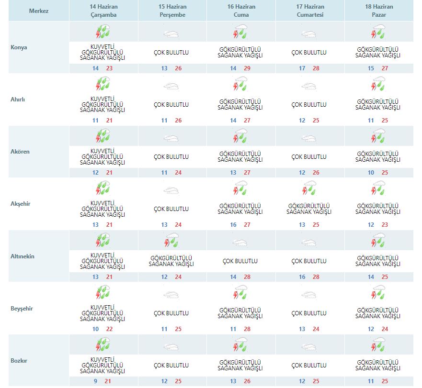The height and width of the screenshot is (388, 422).
Task: Open the Altınekin district link
Action: (x=23, y=256)
